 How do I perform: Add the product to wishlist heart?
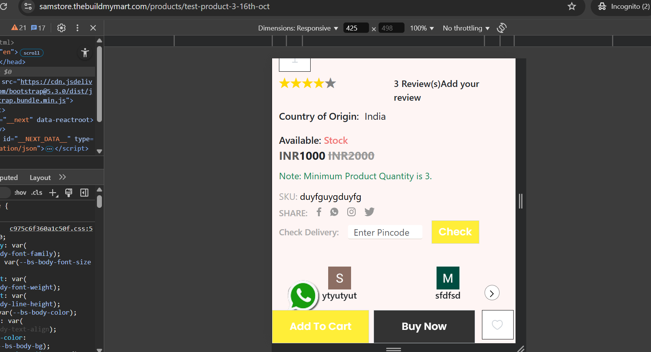tap(498, 325)
